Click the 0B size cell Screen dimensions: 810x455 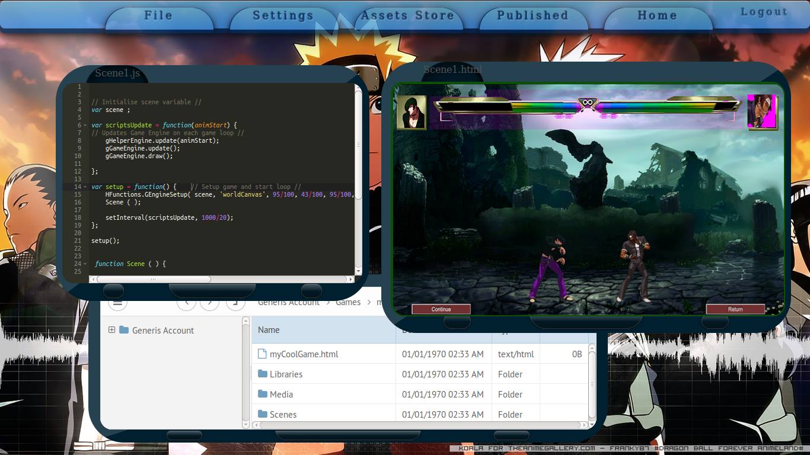pyautogui.click(x=577, y=354)
